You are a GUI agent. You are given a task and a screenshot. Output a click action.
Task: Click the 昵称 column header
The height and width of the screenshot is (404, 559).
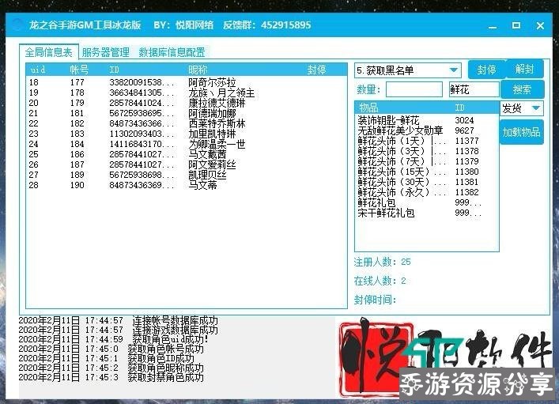(198, 70)
